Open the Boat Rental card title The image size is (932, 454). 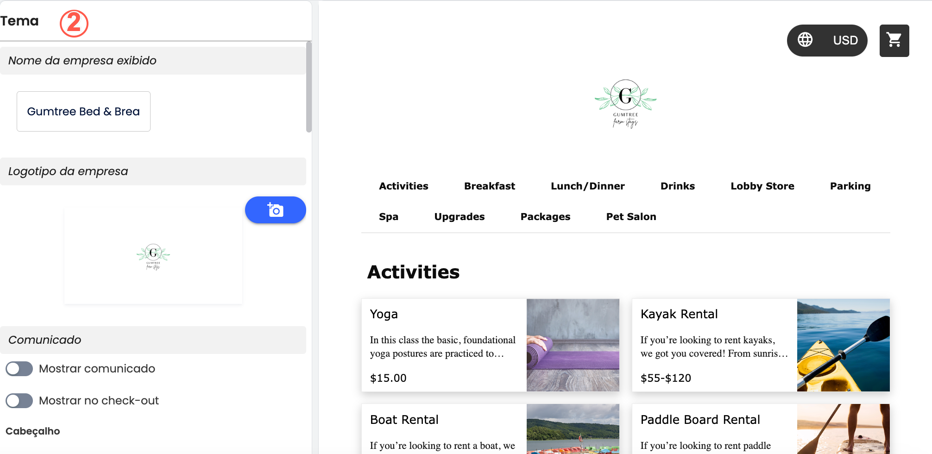click(x=404, y=420)
